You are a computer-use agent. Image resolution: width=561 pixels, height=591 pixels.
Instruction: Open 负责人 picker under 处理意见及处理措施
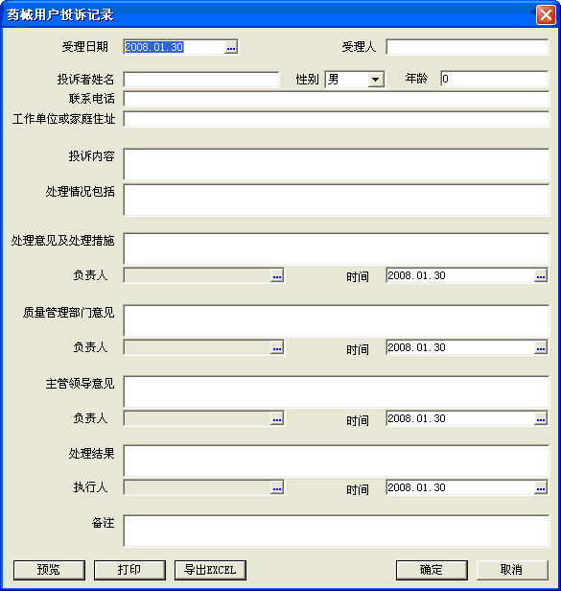[277, 276]
